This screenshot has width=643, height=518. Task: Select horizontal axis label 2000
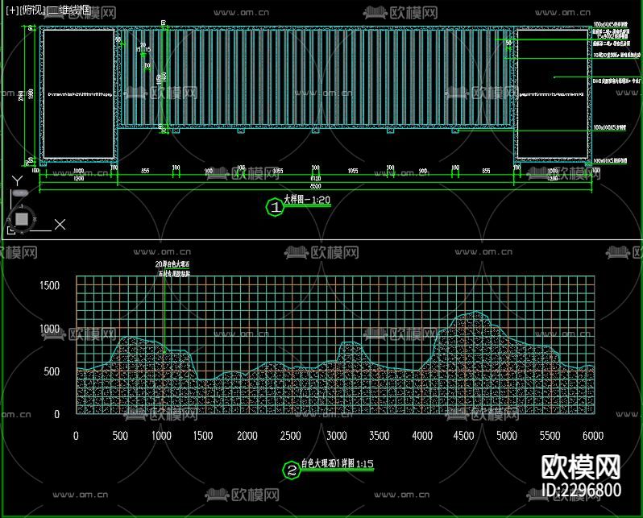point(247,436)
